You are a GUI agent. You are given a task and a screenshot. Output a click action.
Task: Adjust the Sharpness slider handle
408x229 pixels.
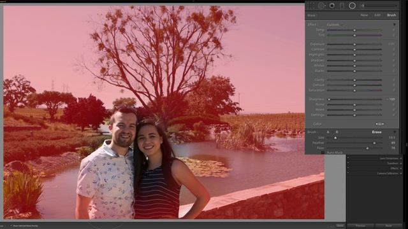(x=329, y=99)
